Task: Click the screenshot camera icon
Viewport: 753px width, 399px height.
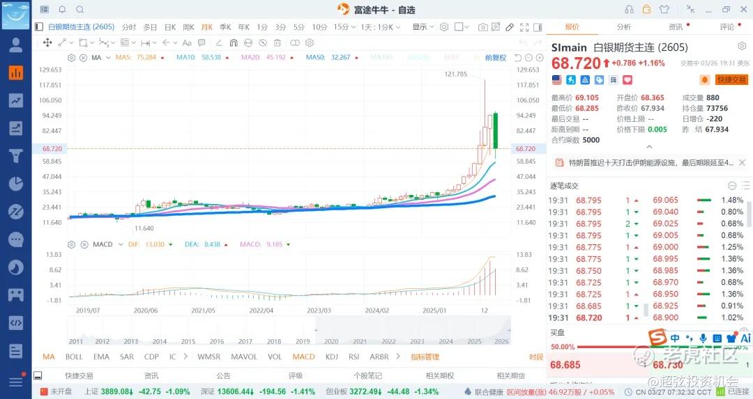Action: pyautogui.click(x=482, y=27)
